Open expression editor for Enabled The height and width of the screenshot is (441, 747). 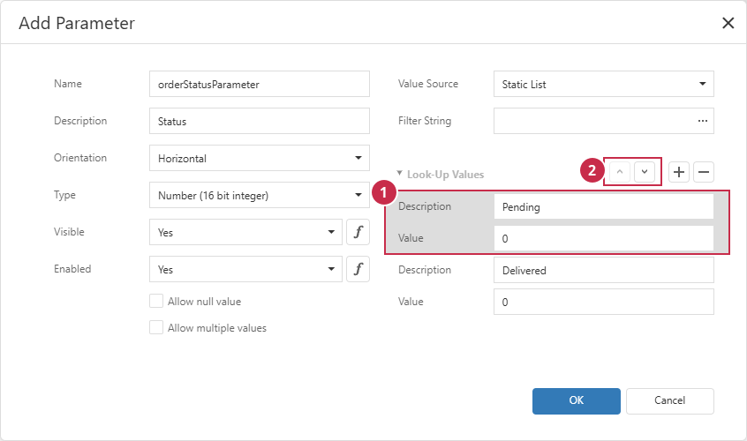pyautogui.click(x=358, y=269)
